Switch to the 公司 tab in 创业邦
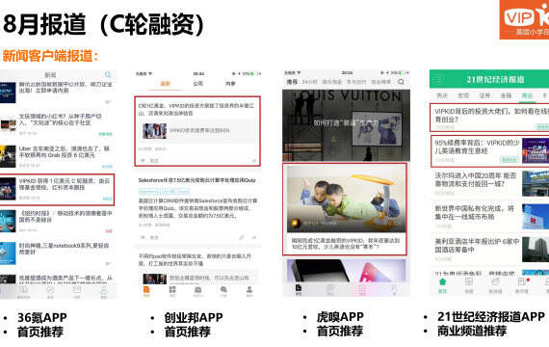Viewport: 549px width, 347px height. 197,84
